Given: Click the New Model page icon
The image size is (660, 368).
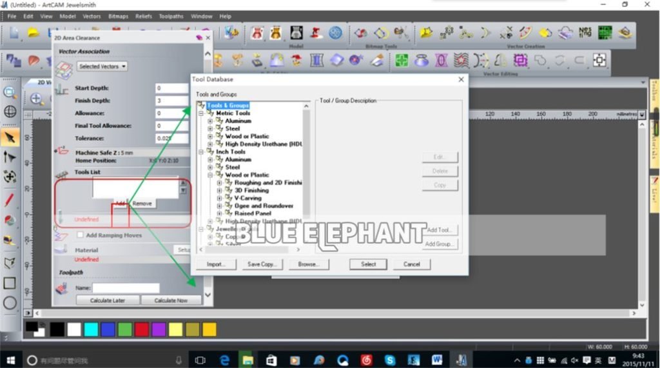Looking at the screenshot, I should point(14,33).
